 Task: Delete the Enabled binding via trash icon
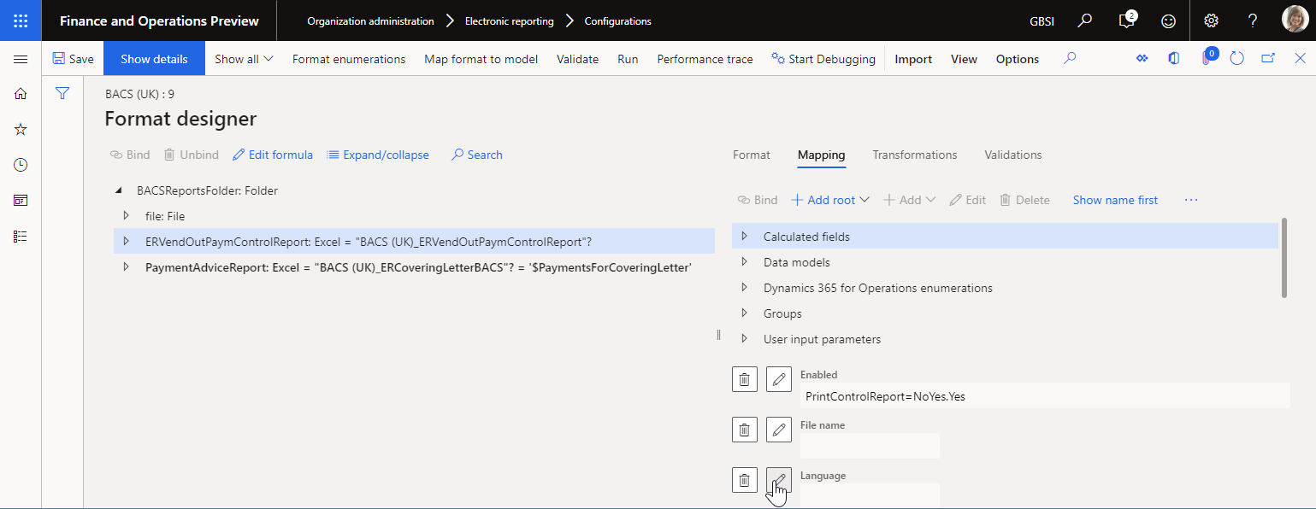tap(744, 379)
